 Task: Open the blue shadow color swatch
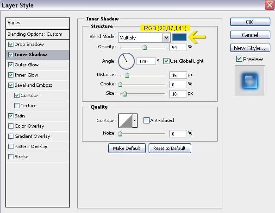(x=179, y=37)
